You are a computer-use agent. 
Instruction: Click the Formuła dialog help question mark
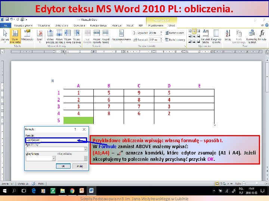click(75, 130)
